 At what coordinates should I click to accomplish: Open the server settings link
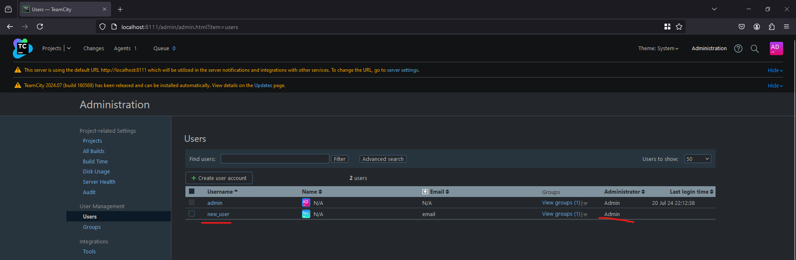[402, 70]
